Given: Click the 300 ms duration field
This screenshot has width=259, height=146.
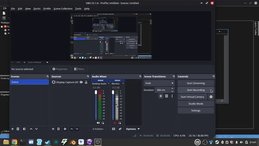Looking at the screenshot, I should click(163, 90).
